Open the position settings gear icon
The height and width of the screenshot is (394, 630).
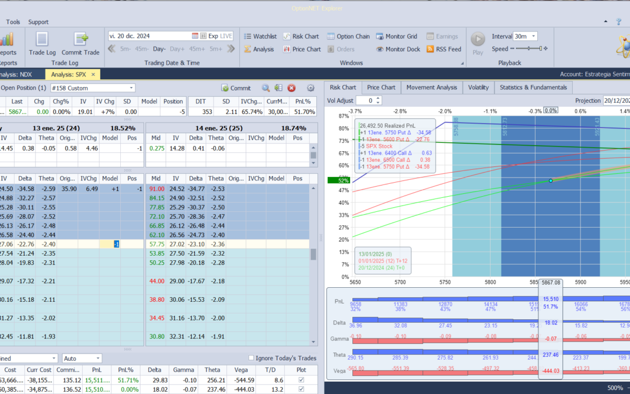click(310, 88)
